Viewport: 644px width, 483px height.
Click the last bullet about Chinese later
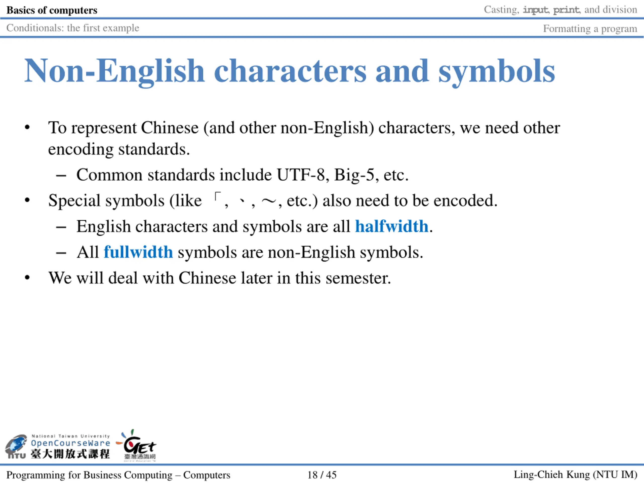[220, 278]
